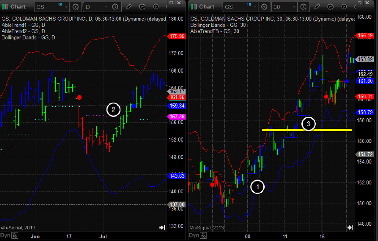The height and width of the screenshot is (241, 378).
Task: Click the blue 161.80 price label
Action: pos(365,81)
